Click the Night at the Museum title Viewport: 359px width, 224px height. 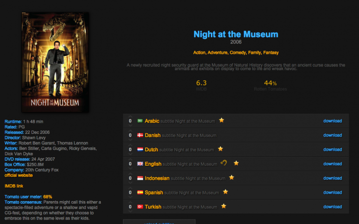[236, 34]
